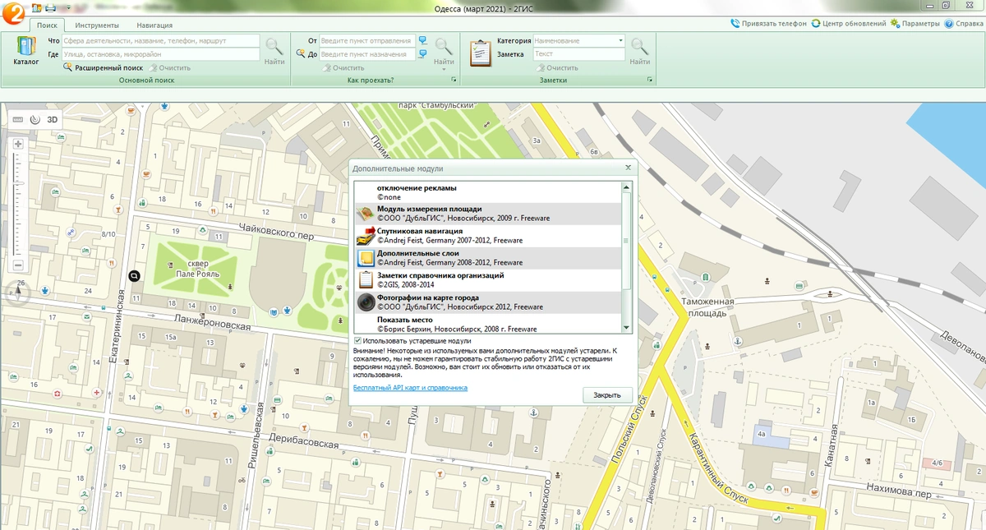Click Центр обновлений refresh icon
Image resolution: width=986 pixels, height=530 pixels.
(x=816, y=24)
